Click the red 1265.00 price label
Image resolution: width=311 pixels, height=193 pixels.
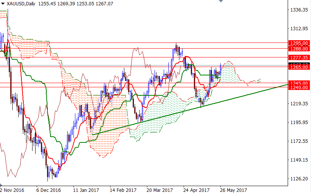tap(299, 67)
